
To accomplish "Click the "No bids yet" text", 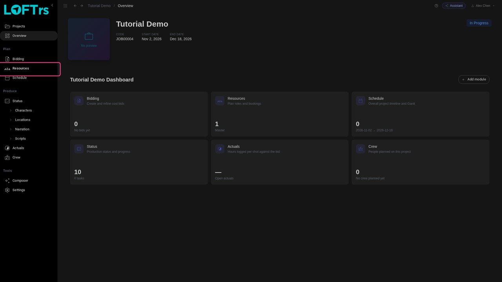I will (x=82, y=130).
